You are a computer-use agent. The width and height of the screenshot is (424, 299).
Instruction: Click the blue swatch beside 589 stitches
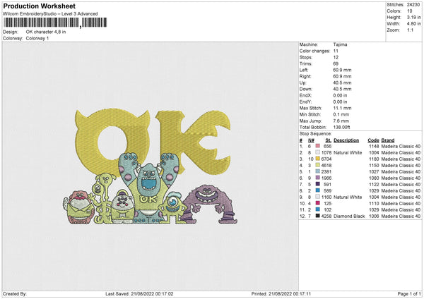[318, 190]
